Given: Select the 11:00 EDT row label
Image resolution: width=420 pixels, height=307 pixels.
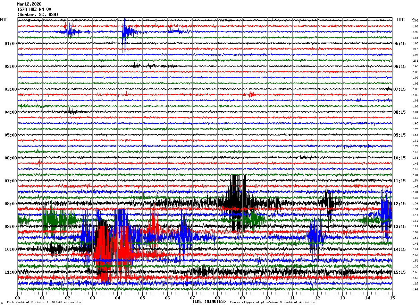Looking at the screenshot, I should coord(11,272).
